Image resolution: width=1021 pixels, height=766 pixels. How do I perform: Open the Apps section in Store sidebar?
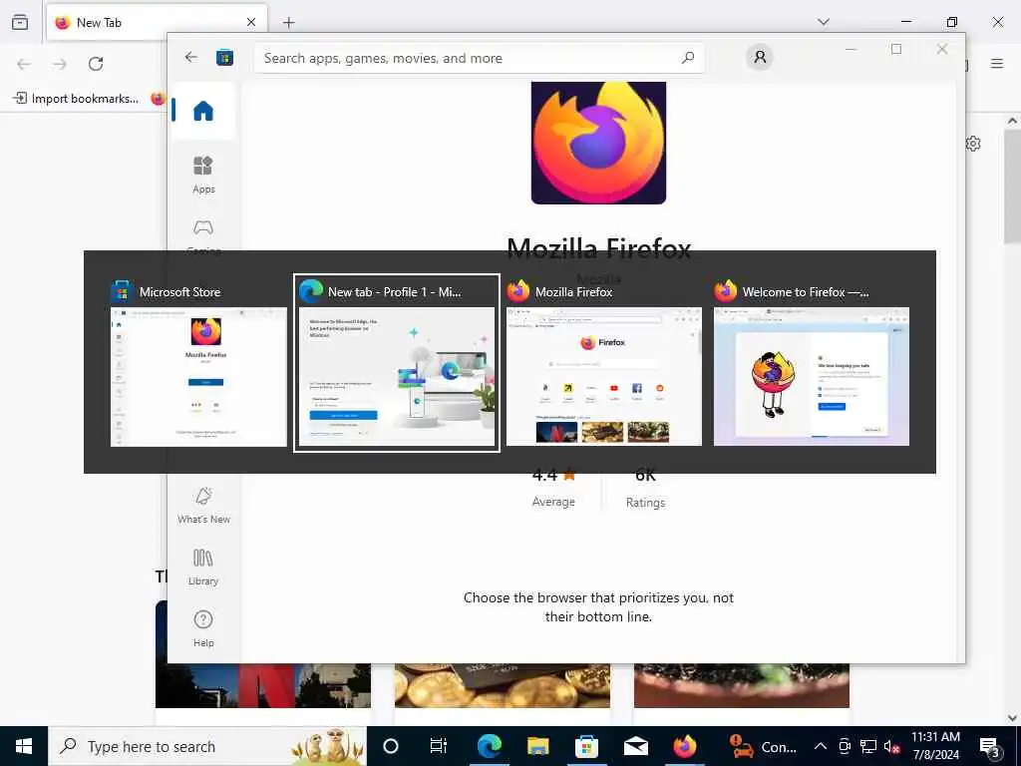203,175
